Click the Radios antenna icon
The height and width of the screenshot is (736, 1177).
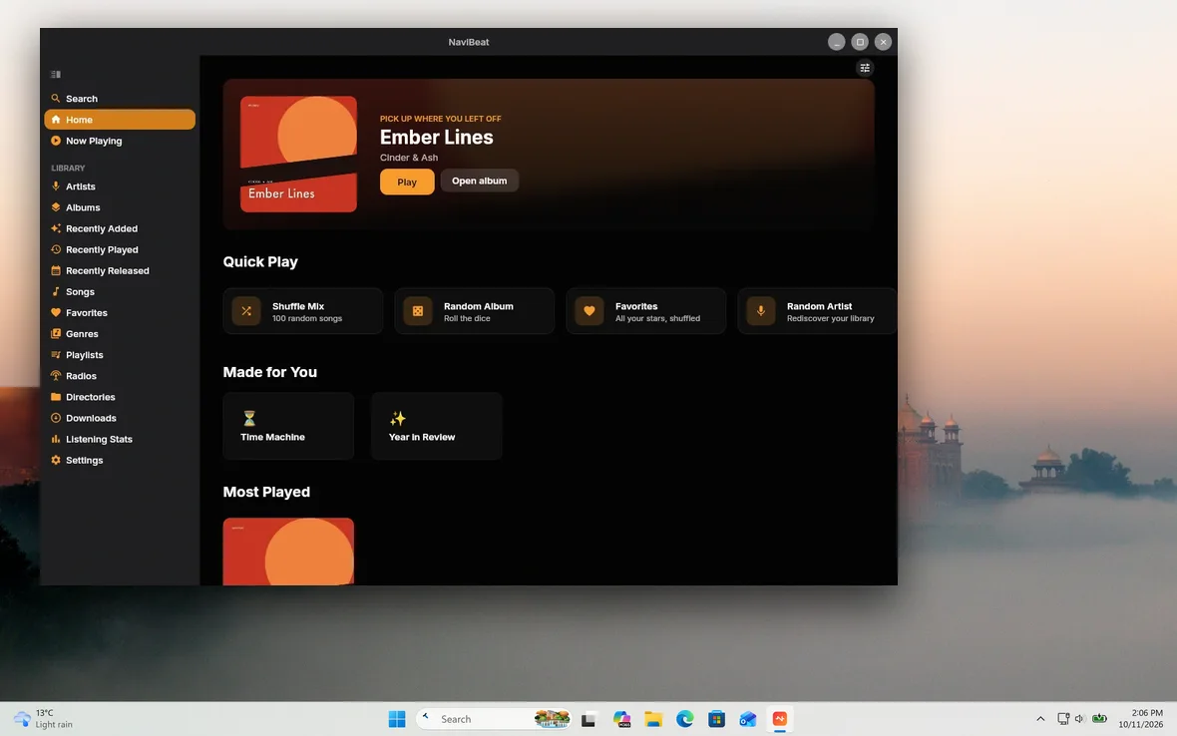click(x=56, y=375)
